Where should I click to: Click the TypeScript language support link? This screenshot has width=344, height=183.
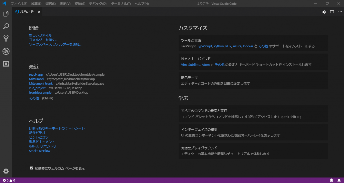205,46
